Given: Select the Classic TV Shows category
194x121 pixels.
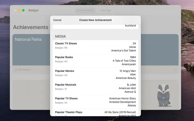Looking at the screenshot, I should (x=95, y=47).
